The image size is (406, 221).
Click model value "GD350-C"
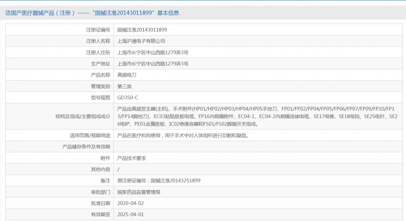(128, 98)
